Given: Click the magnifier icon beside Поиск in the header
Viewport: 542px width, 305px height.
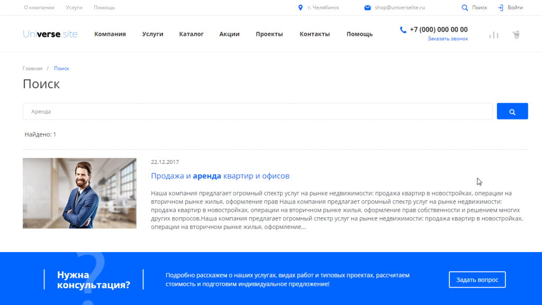Looking at the screenshot, I should point(465,8).
